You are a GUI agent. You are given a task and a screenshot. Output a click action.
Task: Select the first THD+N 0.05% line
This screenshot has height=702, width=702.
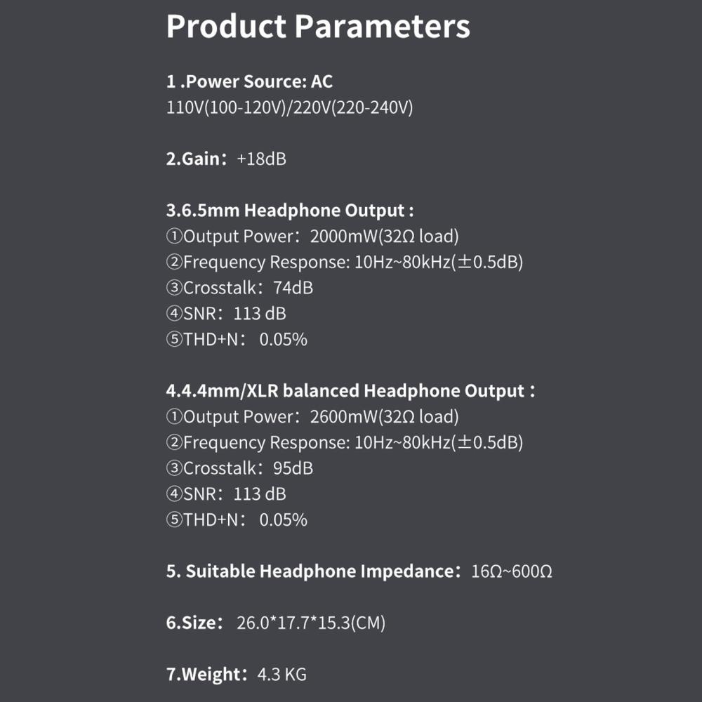(237, 339)
